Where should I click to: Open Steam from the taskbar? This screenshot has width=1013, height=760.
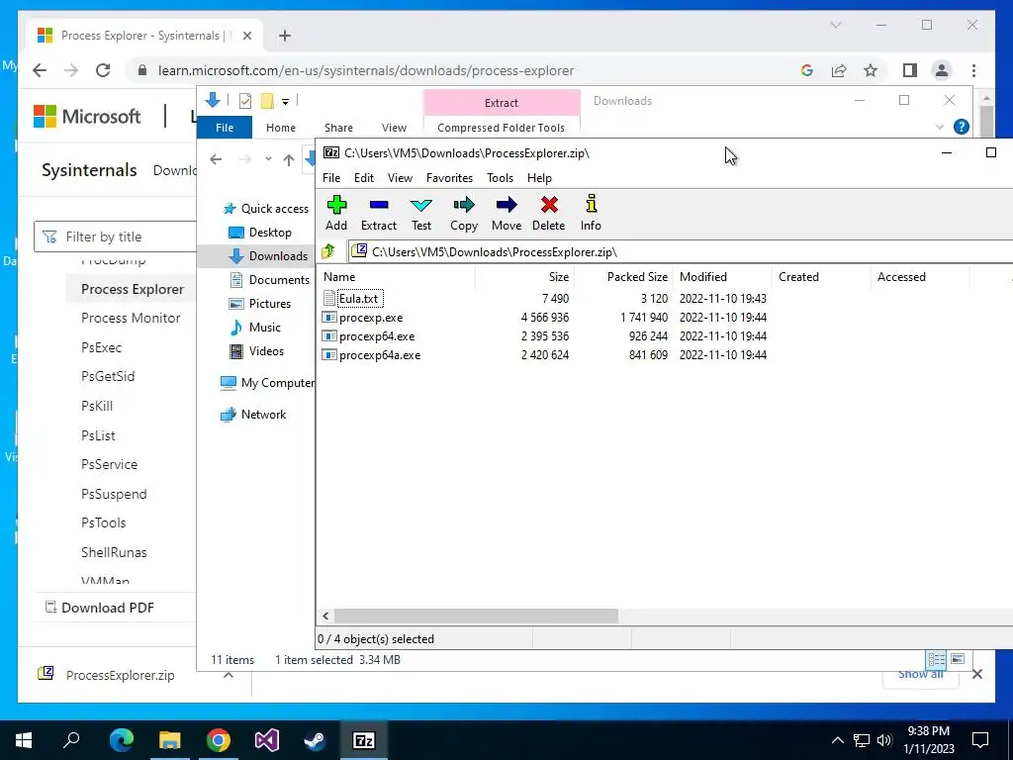(316, 740)
